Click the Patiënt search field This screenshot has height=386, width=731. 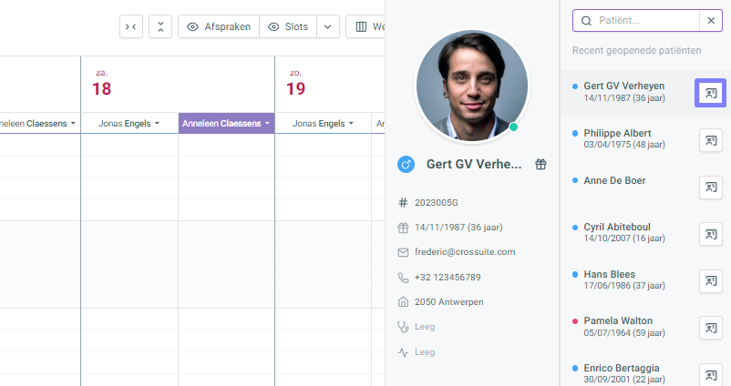click(636, 21)
